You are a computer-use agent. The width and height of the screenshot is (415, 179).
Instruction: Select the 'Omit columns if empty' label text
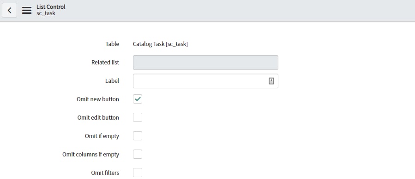[x=91, y=155]
